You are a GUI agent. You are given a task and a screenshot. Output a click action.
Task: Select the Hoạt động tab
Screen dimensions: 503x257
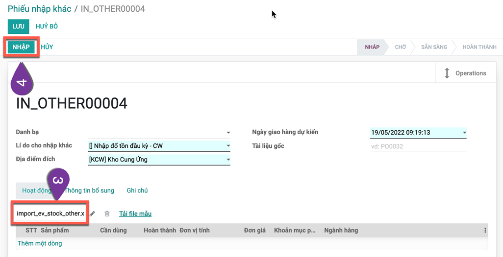[x=37, y=190]
